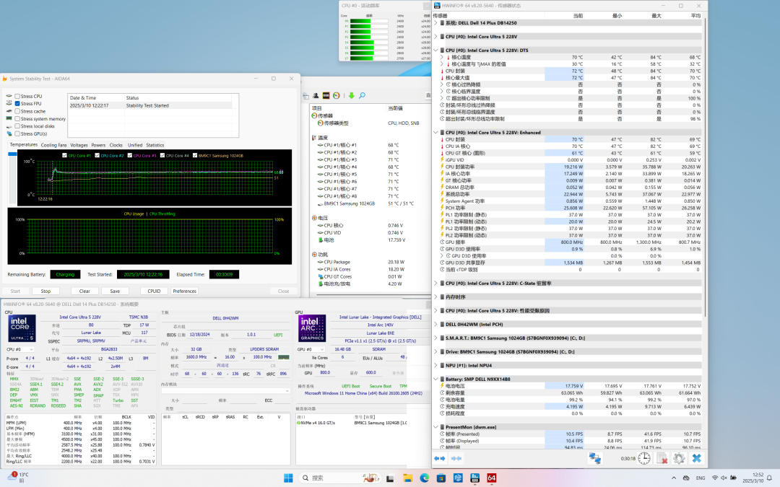
Task: Collapse the CPU [#0] Enhanced sensor group
Action: [x=435, y=133]
